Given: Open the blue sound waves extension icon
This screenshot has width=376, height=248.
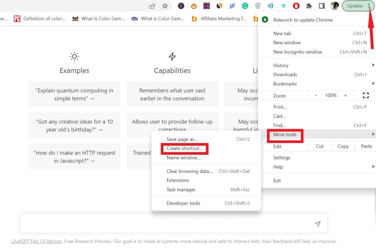Looking at the screenshot, I should pos(271,6).
